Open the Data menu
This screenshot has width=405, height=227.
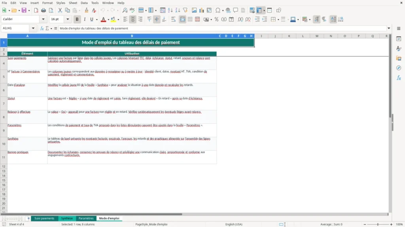click(x=84, y=3)
